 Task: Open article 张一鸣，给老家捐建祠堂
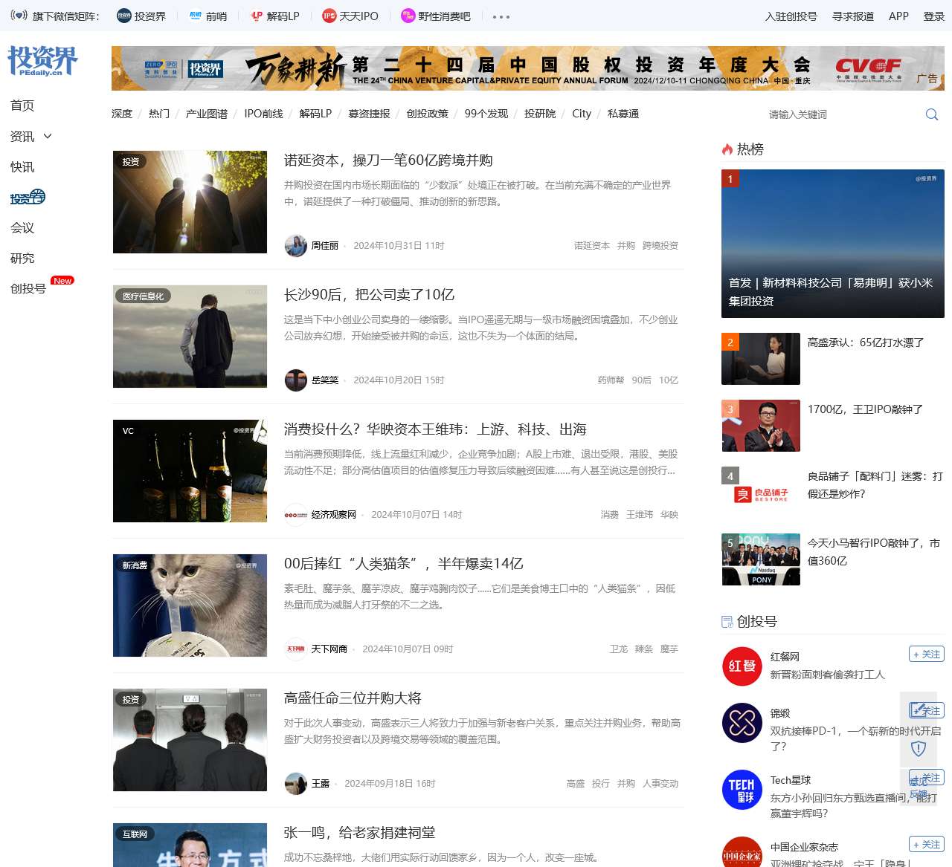pyautogui.click(x=359, y=833)
